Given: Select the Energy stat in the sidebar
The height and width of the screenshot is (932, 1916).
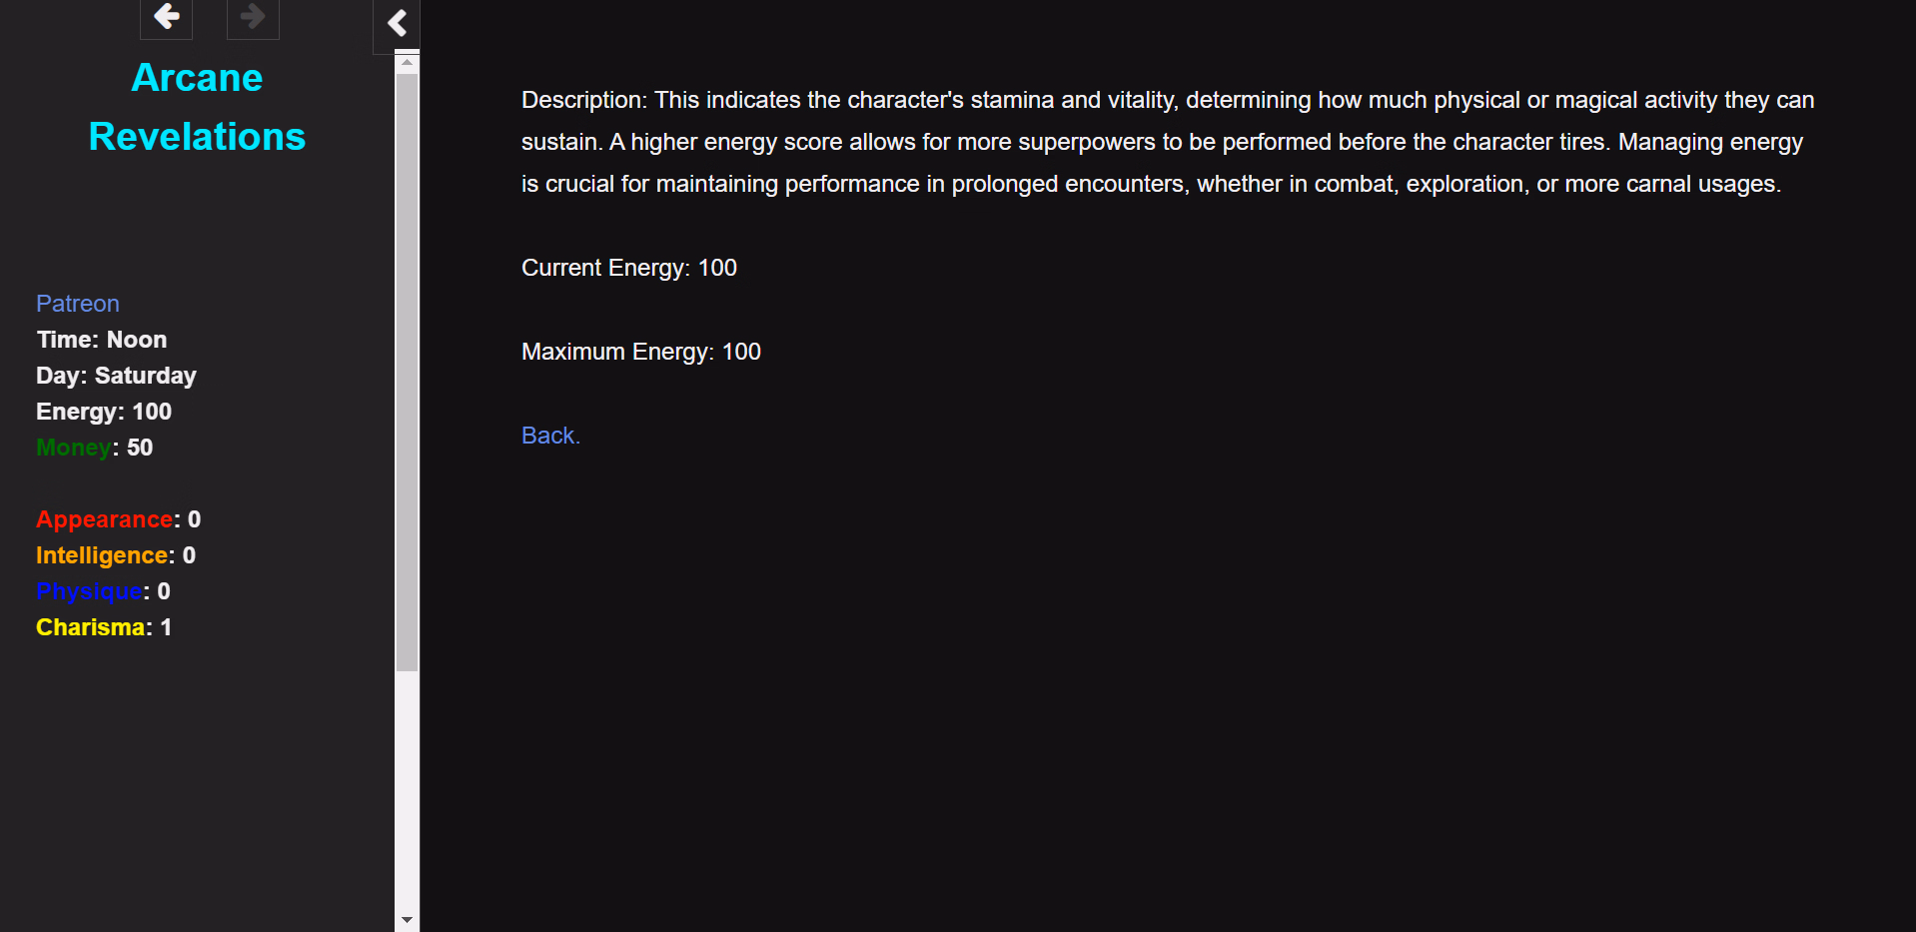Looking at the screenshot, I should click(x=104, y=412).
